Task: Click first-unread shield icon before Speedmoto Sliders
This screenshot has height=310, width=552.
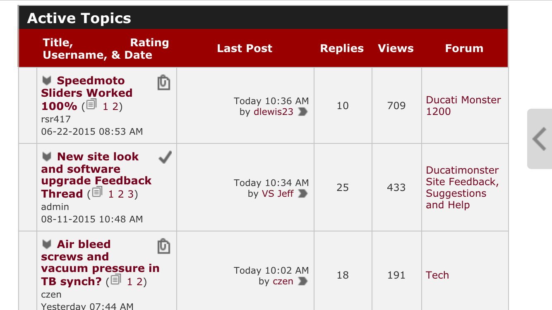Action: tap(47, 80)
